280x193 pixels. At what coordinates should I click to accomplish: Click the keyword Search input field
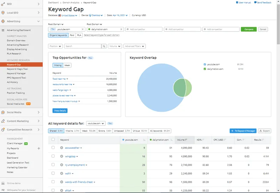click(83, 46)
